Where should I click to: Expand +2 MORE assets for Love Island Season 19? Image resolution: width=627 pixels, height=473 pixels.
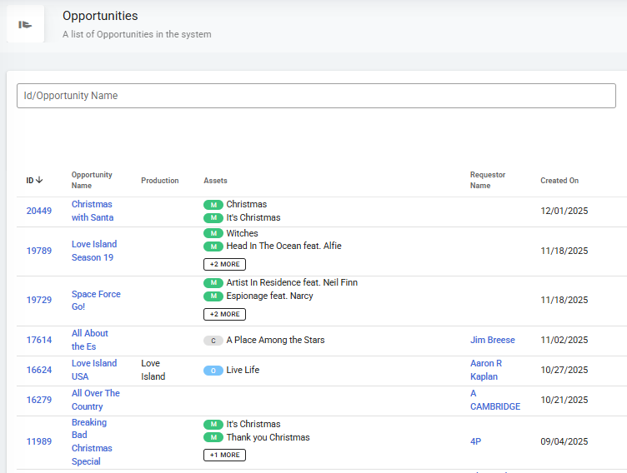point(224,264)
